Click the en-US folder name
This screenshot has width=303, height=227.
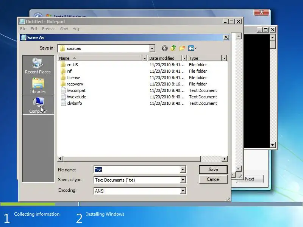click(x=72, y=65)
